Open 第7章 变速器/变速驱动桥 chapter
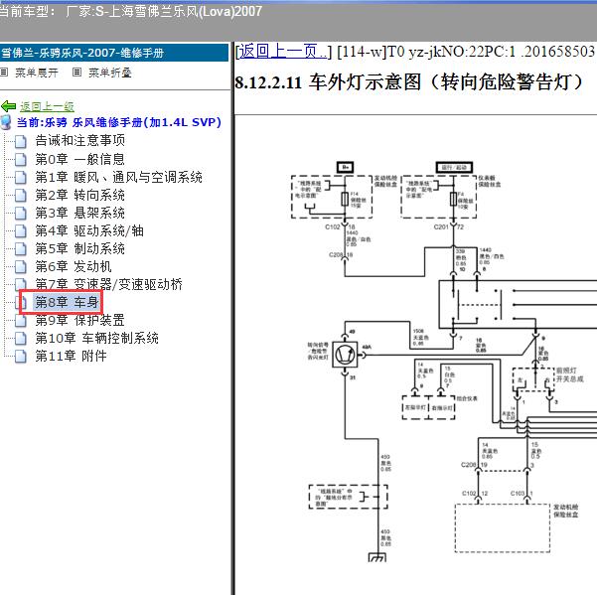 coord(109,284)
